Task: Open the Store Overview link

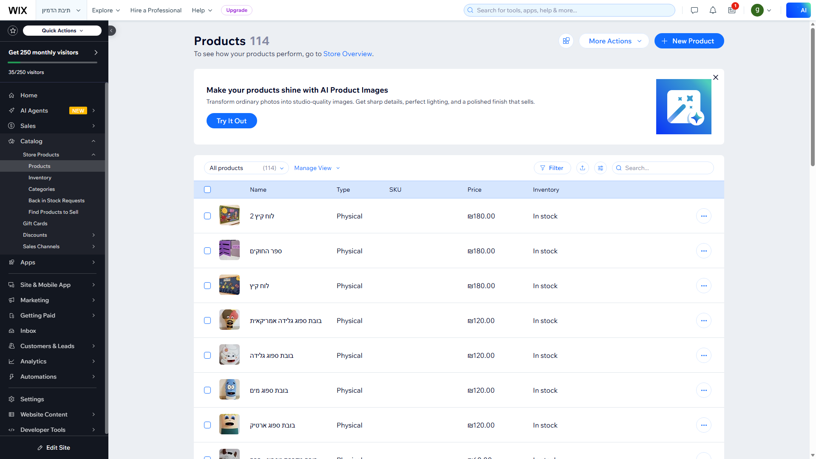Action: tap(347, 54)
